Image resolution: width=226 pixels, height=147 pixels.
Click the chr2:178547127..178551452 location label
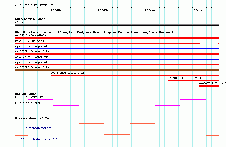click(34, 5)
